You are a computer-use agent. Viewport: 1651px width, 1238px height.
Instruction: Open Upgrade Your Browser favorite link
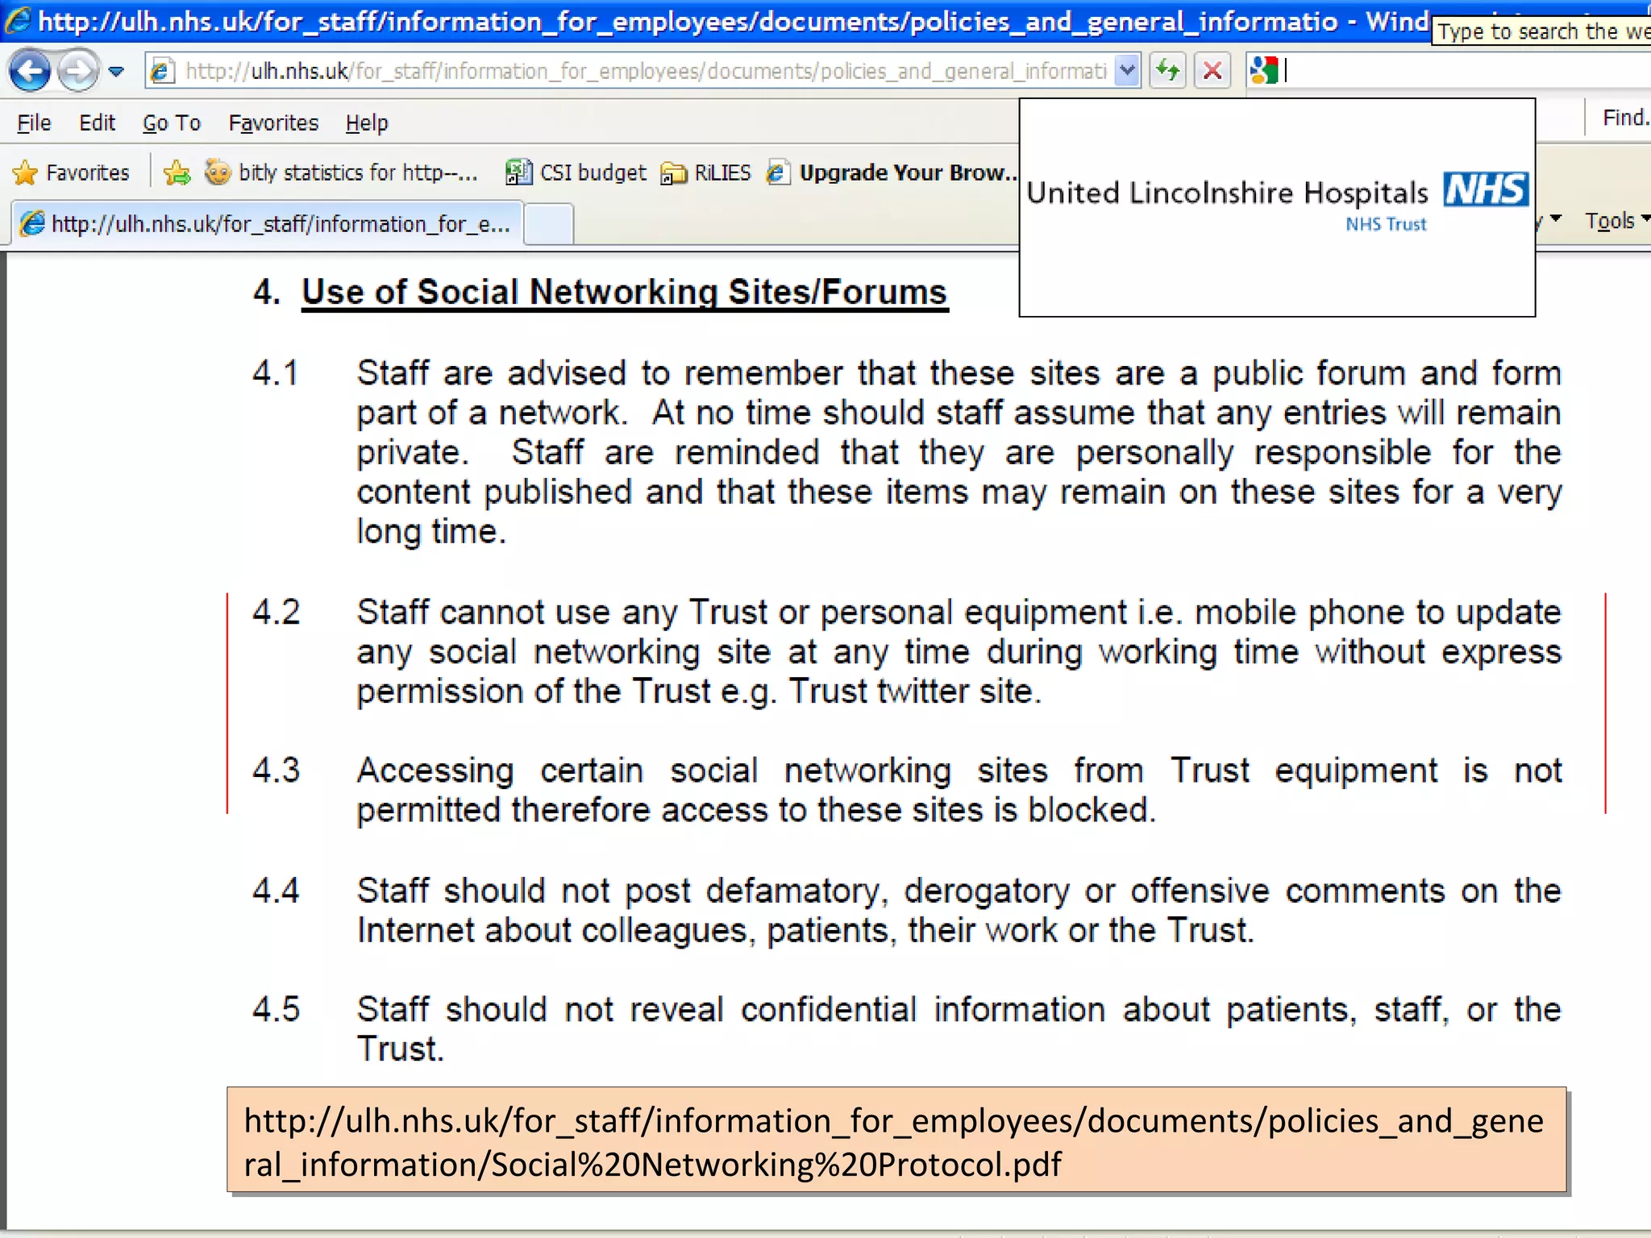(x=892, y=172)
